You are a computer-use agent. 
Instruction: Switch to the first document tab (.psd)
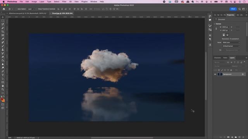click(x=28, y=14)
